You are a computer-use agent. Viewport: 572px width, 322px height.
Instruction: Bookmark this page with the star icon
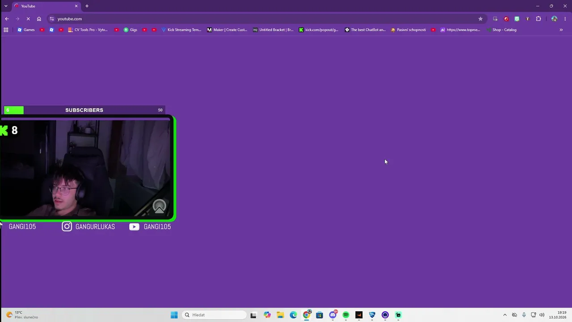(480, 19)
